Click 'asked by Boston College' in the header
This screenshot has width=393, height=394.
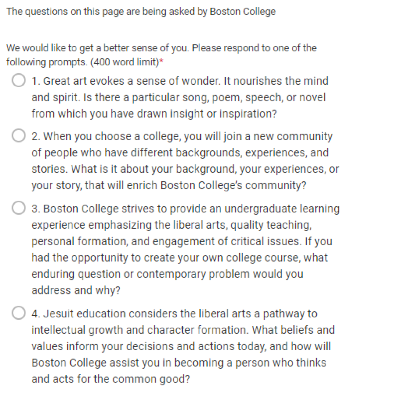[222, 11]
